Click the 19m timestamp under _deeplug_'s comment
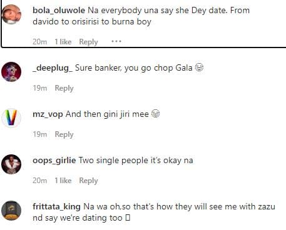This screenshot has height=230, width=286. point(40,88)
